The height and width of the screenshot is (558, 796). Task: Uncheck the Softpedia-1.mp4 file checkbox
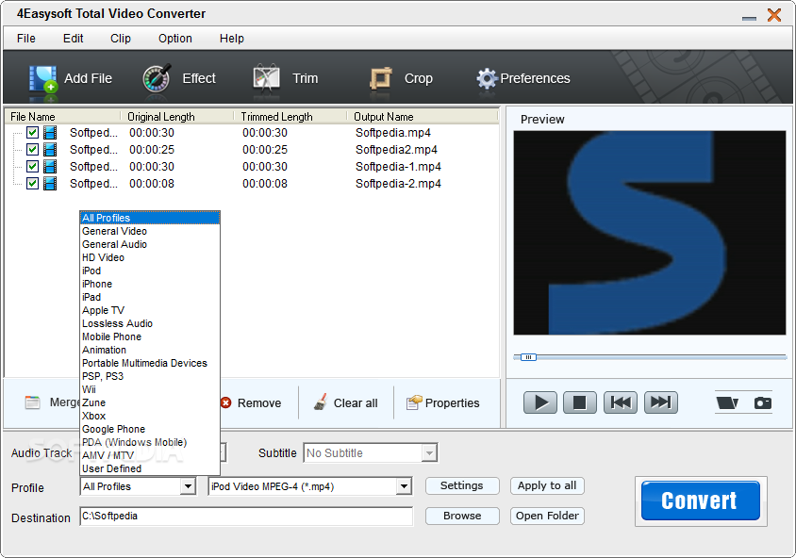point(32,167)
